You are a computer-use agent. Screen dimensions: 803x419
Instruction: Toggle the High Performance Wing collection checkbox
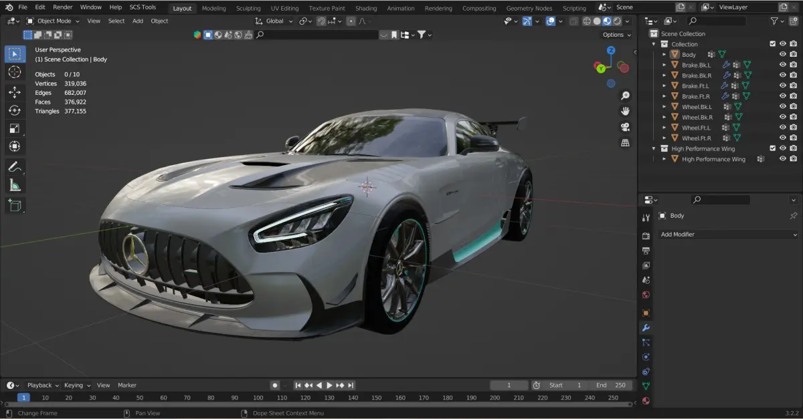click(x=773, y=148)
